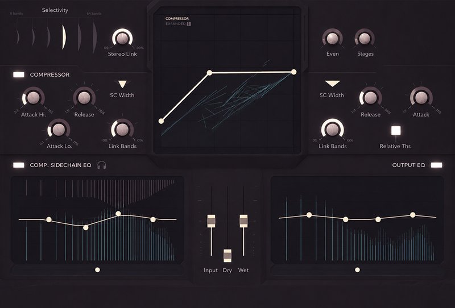This screenshot has width=455, height=308.
Task: Click the small icon beside EXPANDED label
Action: click(189, 24)
